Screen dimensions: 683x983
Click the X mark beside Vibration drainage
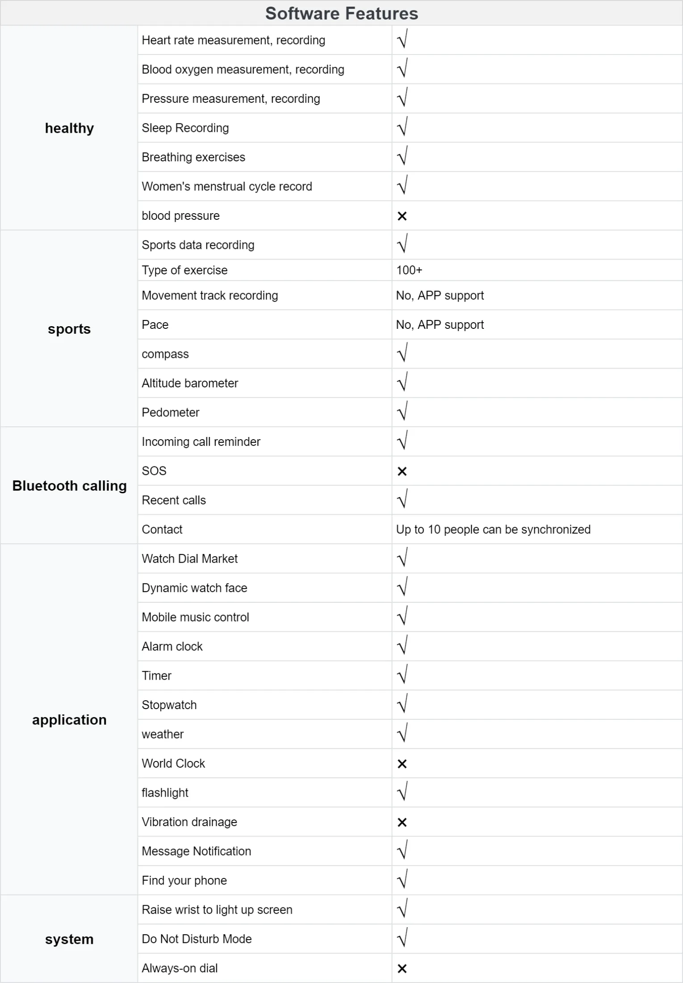(x=402, y=822)
